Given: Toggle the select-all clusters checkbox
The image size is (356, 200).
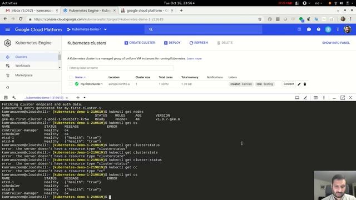Looking at the screenshot, I should pos(71,77).
